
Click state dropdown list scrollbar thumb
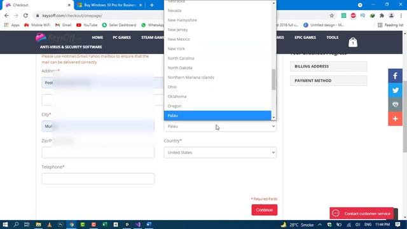pos(273,80)
